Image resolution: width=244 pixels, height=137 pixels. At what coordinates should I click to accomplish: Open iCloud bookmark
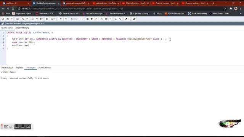pyautogui.click(x=157, y=14)
